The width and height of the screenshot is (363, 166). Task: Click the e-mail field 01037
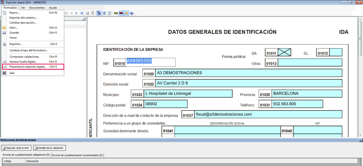point(268,114)
